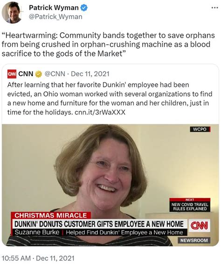Click the gold verified badge beside CNN
This screenshot has height=264, width=221.
38,74
